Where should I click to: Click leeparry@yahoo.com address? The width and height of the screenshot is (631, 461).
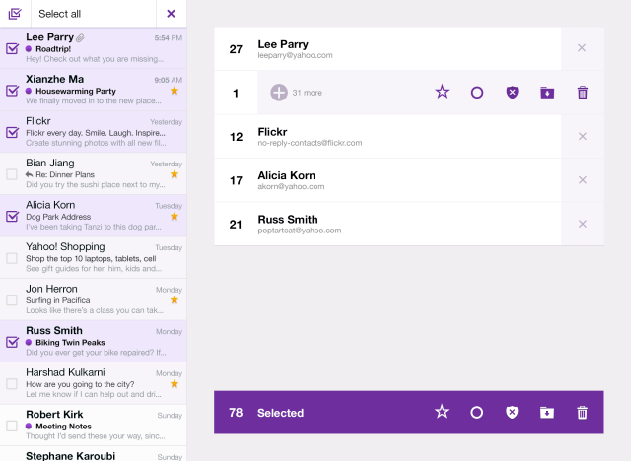295,55
